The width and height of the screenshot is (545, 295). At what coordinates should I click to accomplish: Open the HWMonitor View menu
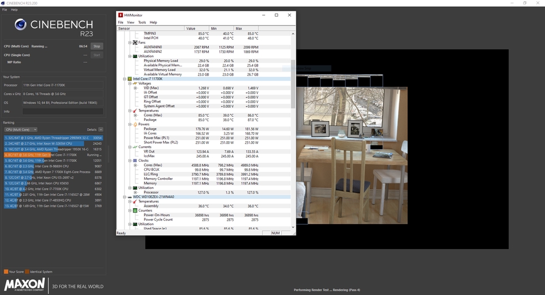pyautogui.click(x=131, y=22)
